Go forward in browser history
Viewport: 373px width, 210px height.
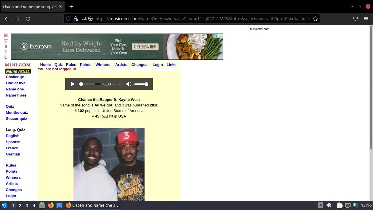pos(17,19)
